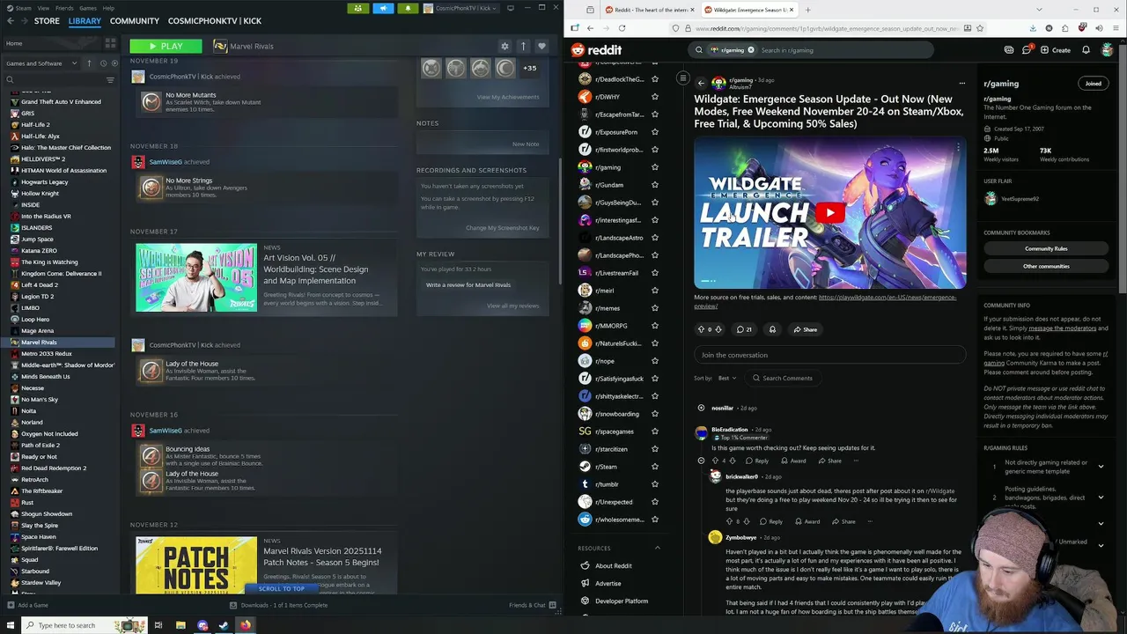Select No Man's Sky in the game list

[x=40, y=400]
